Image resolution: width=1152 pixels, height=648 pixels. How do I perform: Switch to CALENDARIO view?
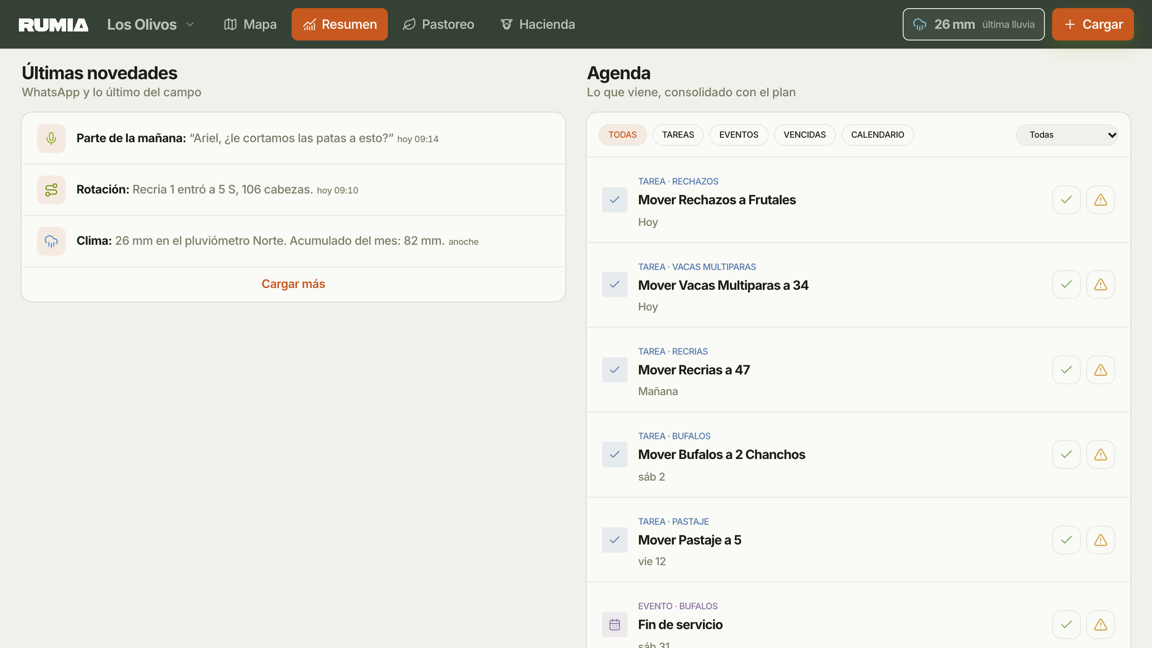877,135
